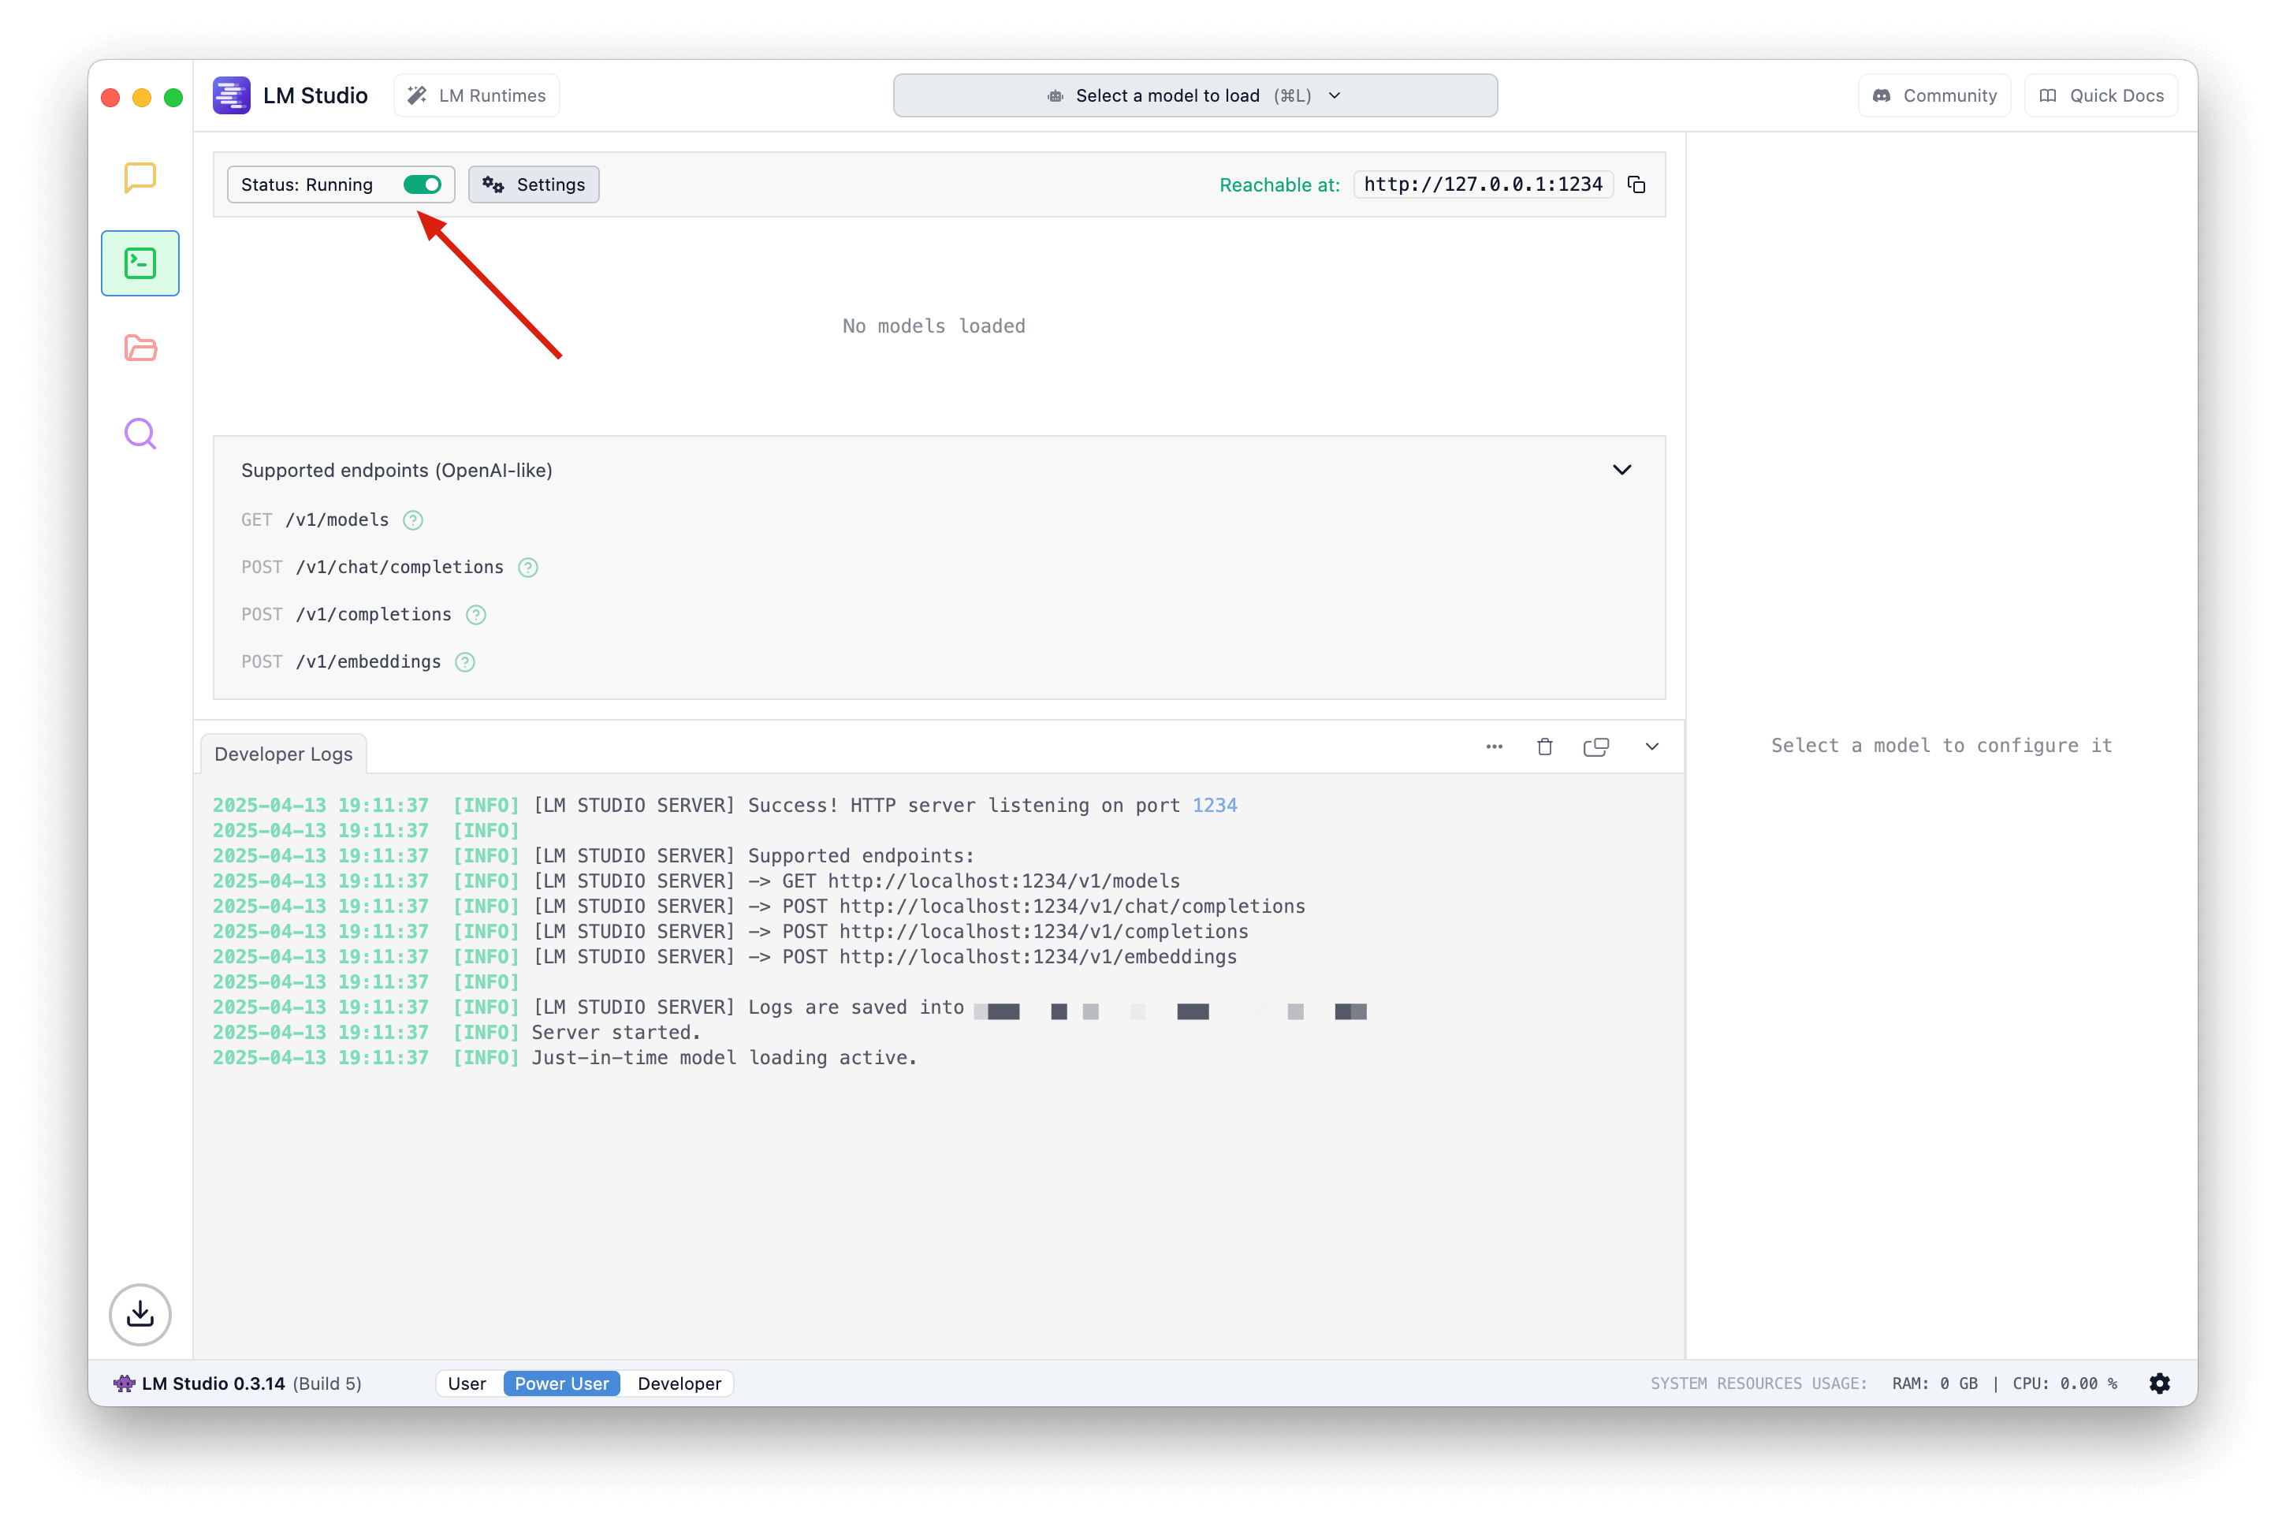The width and height of the screenshot is (2286, 1523).
Task: Open the Developer server view in the sidebar
Action: coord(140,263)
